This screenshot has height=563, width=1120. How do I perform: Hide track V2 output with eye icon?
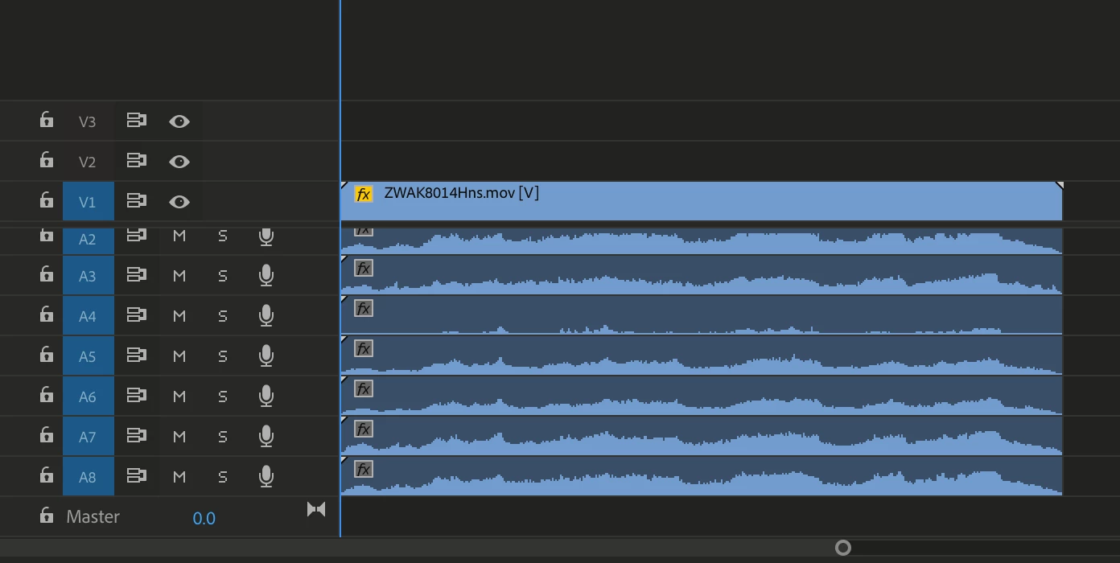click(179, 162)
